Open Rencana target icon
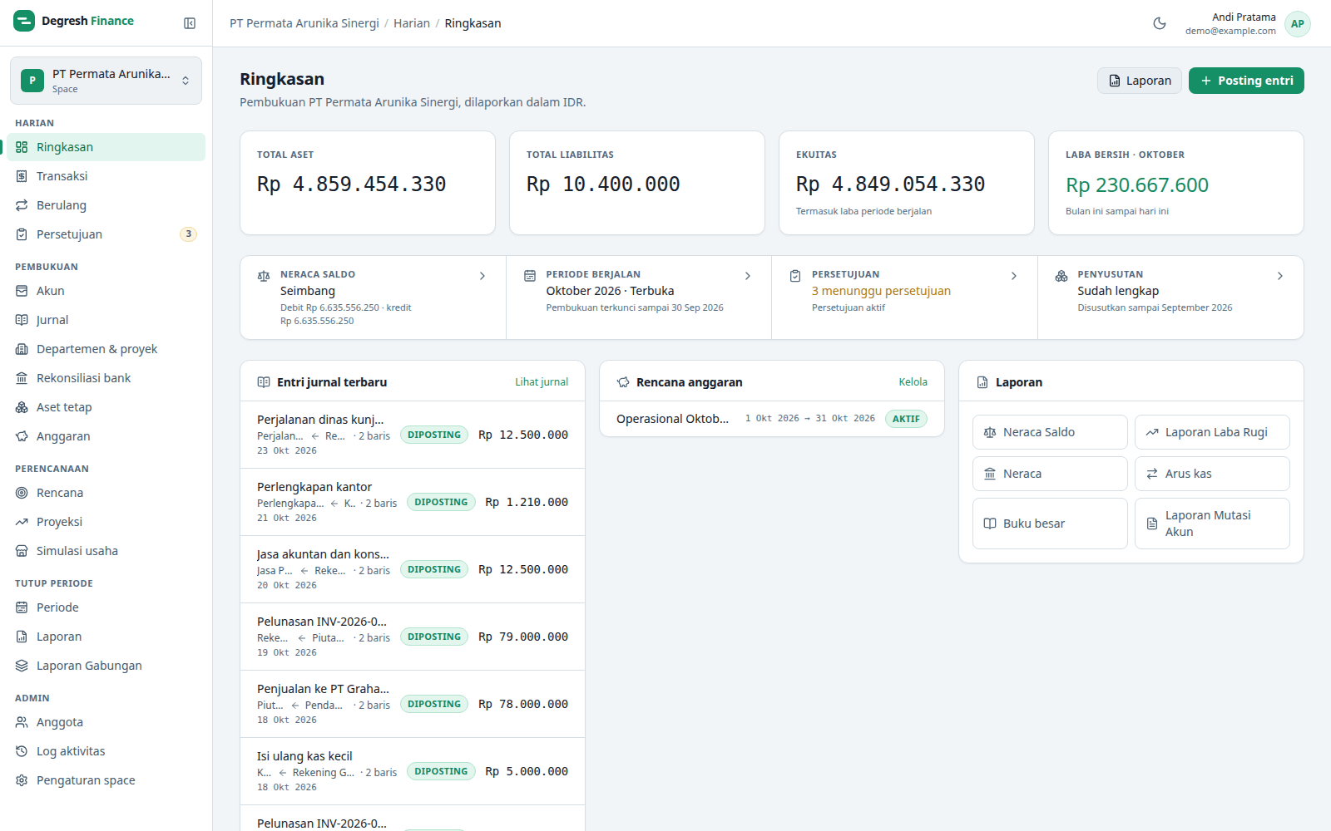 pos(22,493)
